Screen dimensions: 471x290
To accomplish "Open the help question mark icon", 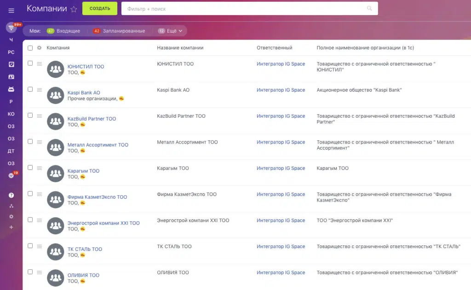I will tap(11, 195).
